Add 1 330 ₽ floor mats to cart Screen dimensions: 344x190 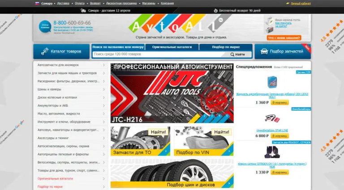[x=279, y=172]
